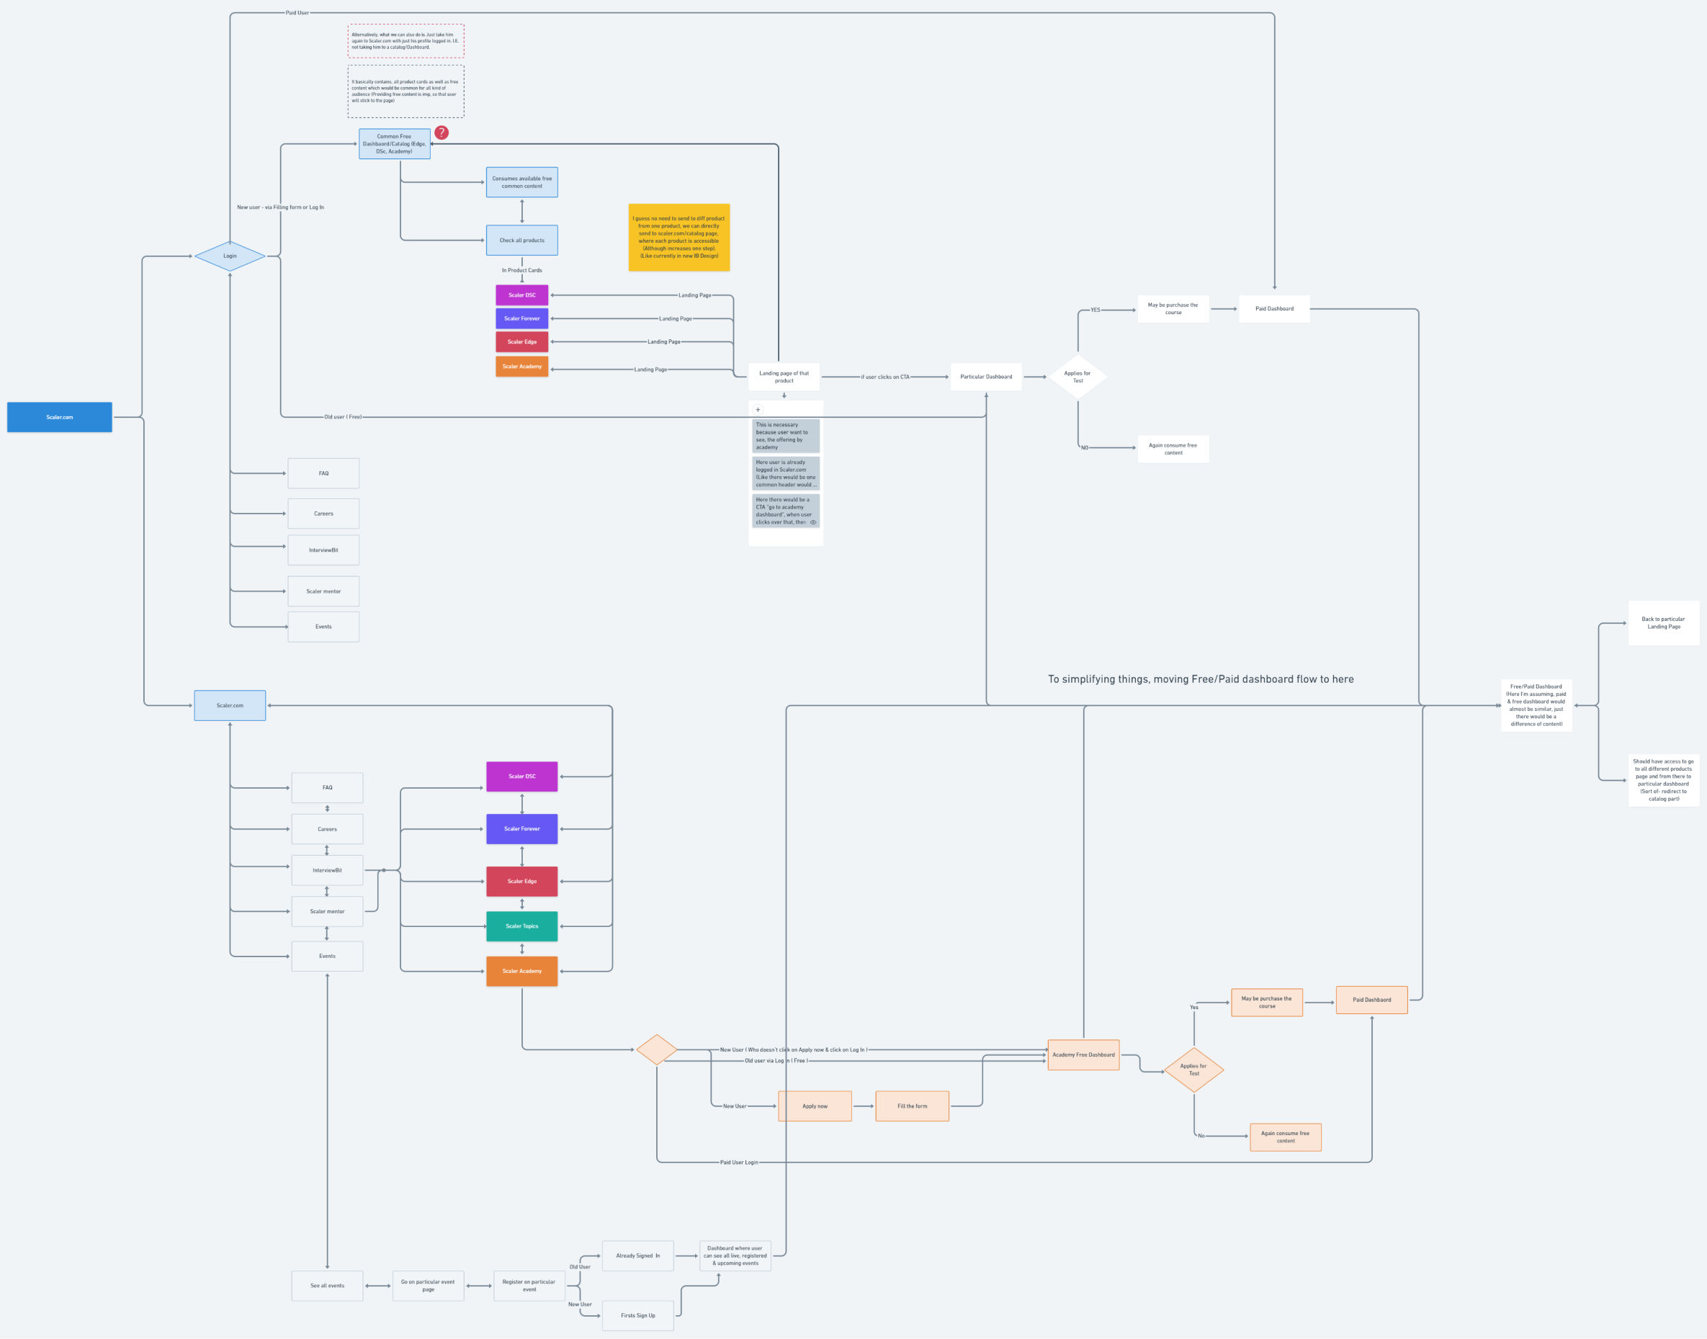Select the green Scaler Topics node
1707x1339 pixels.
[521, 926]
